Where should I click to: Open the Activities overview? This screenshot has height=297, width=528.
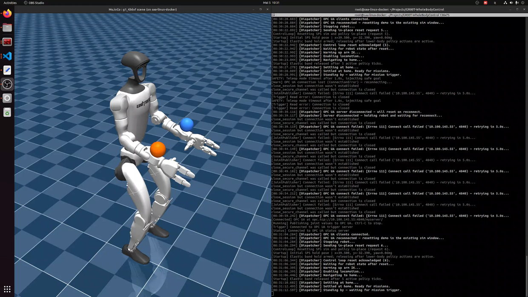coord(10,3)
